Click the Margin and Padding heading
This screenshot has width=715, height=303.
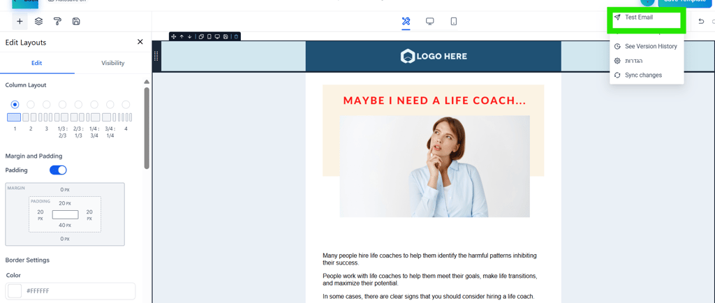pos(34,156)
